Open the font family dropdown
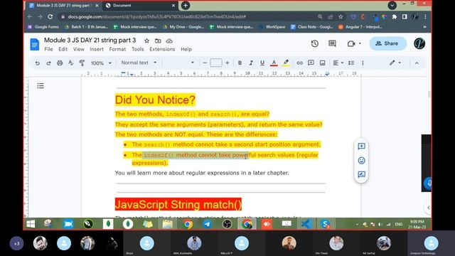This screenshot has width=455, height=256. click(x=179, y=63)
